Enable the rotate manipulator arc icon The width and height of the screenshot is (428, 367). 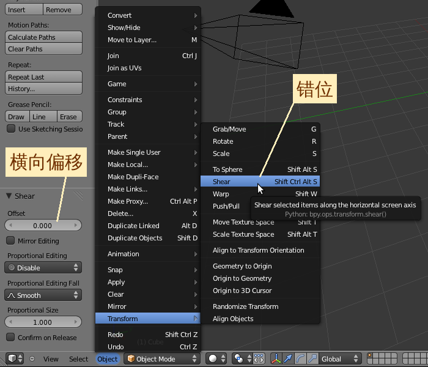301,358
